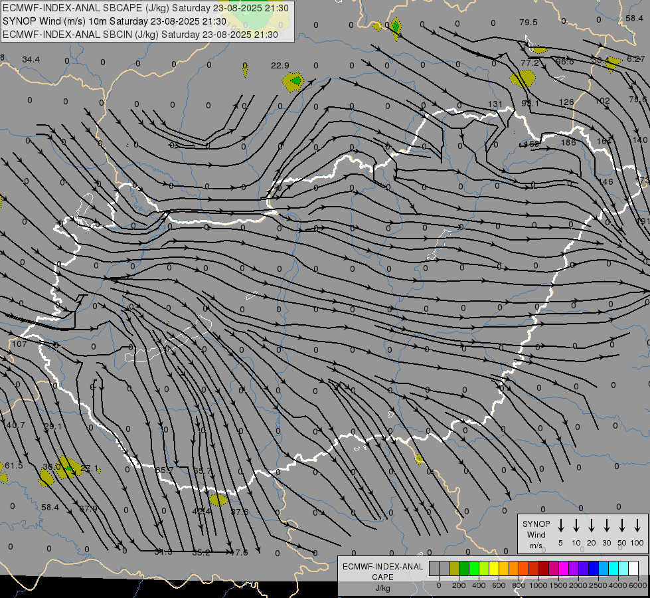Pick the pure yellow swatch in the CAPE legend
This screenshot has height=598, width=650.
click(x=494, y=568)
